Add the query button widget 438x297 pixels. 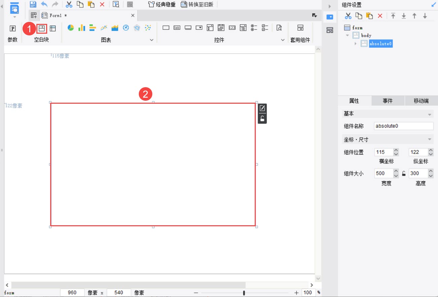[279, 28]
